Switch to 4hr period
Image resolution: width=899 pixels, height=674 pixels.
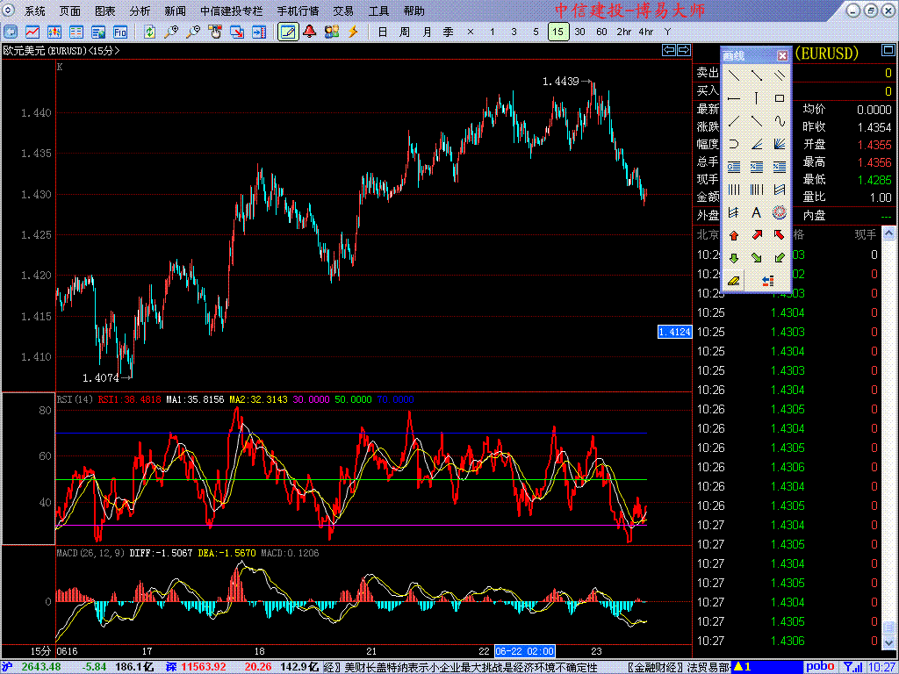pyautogui.click(x=645, y=32)
